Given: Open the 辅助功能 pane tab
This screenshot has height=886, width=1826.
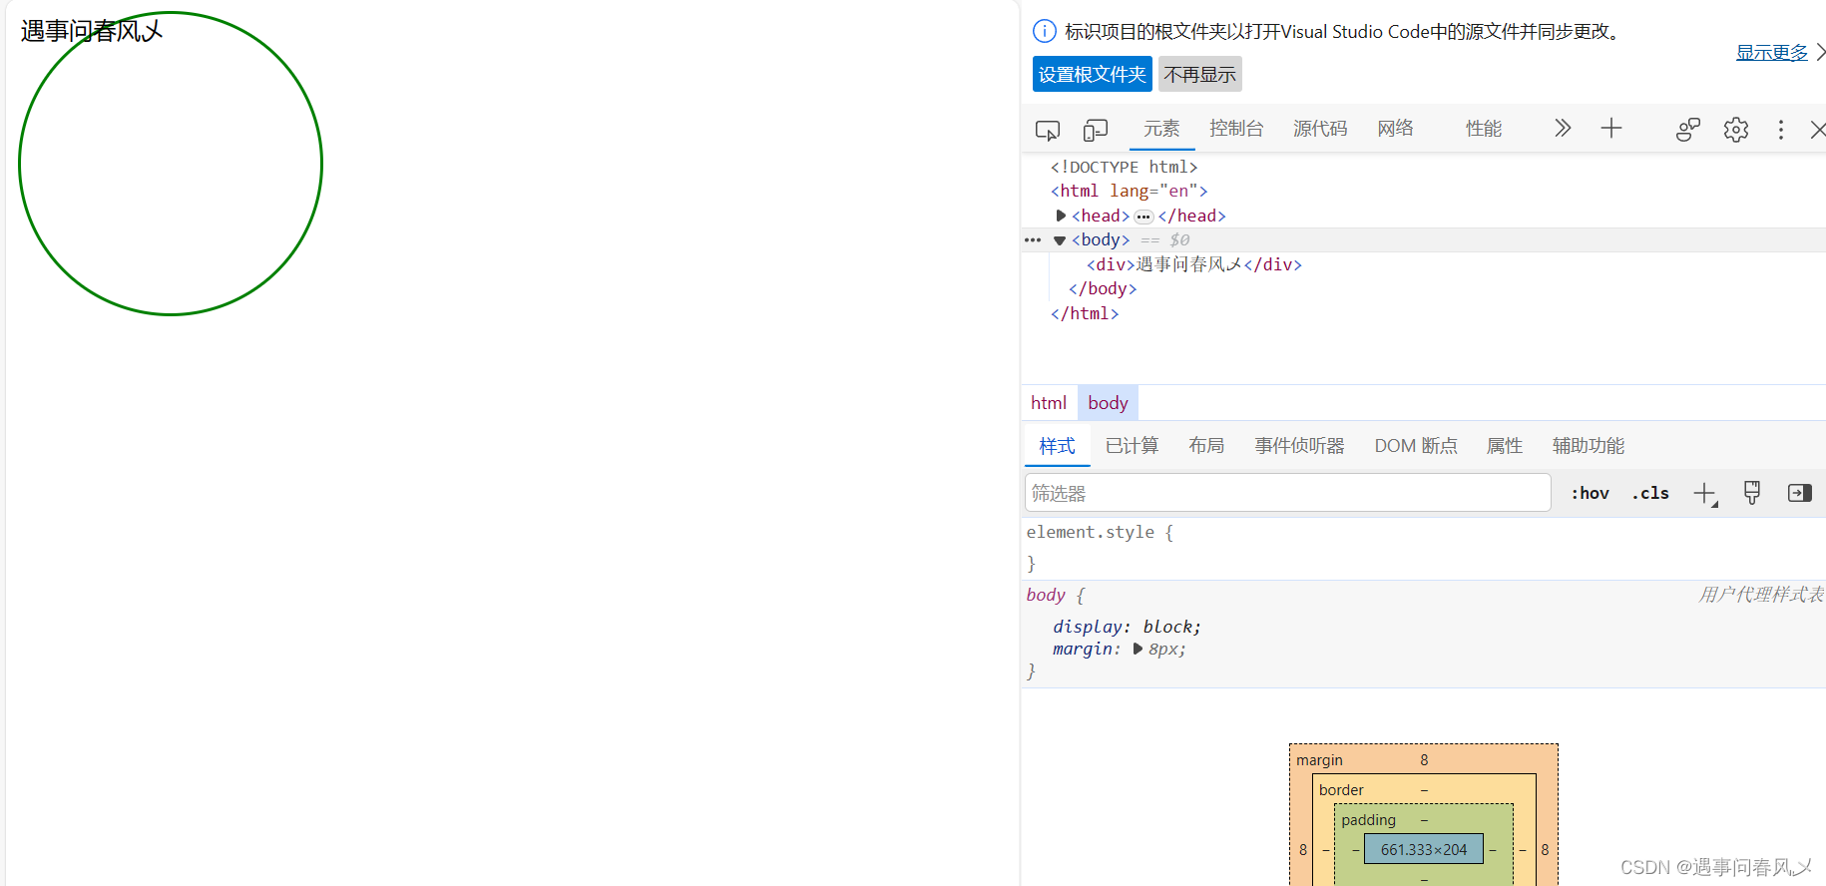Looking at the screenshot, I should pyautogui.click(x=1589, y=446).
